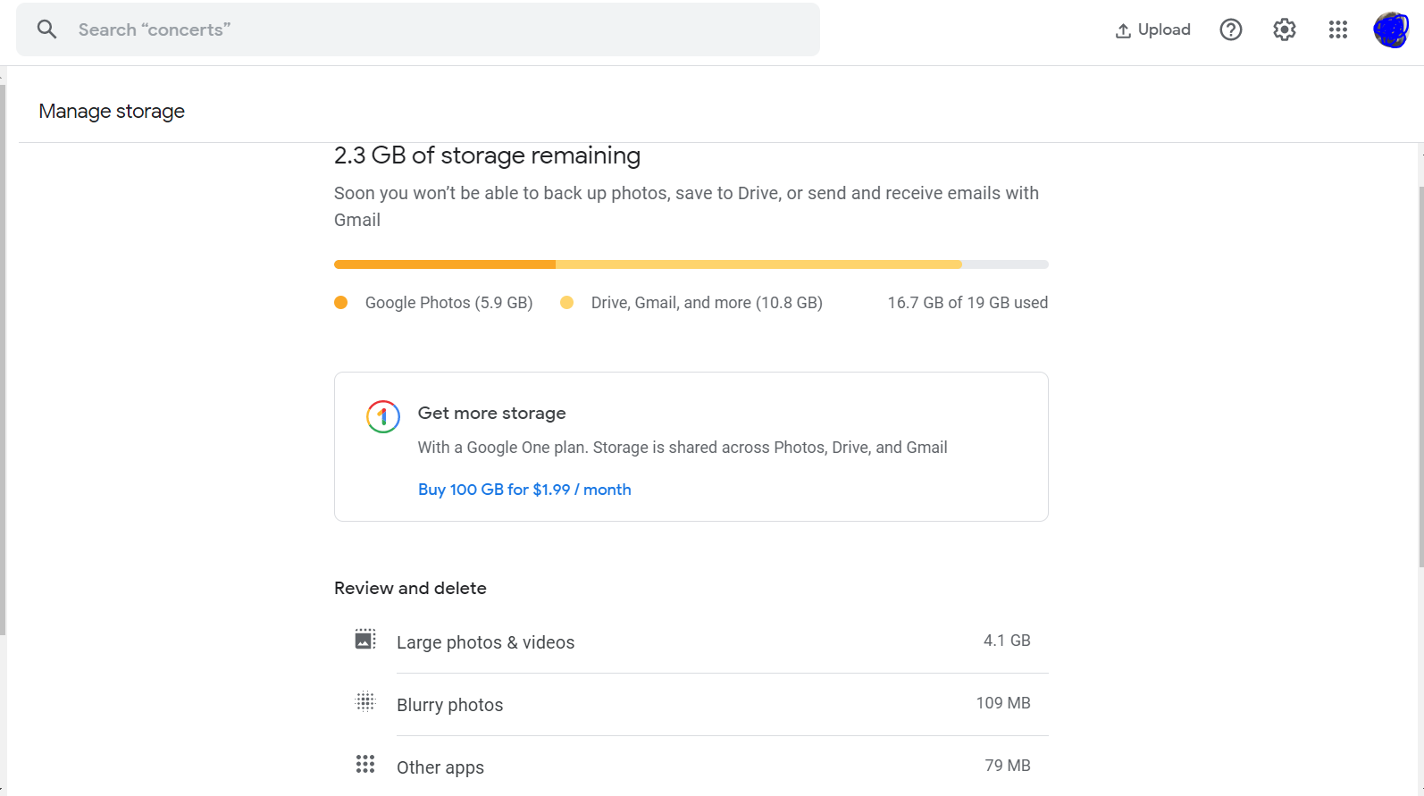This screenshot has height=796, width=1424.
Task: Click the page's right-side scrollbar
Action: click(x=1420, y=375)
